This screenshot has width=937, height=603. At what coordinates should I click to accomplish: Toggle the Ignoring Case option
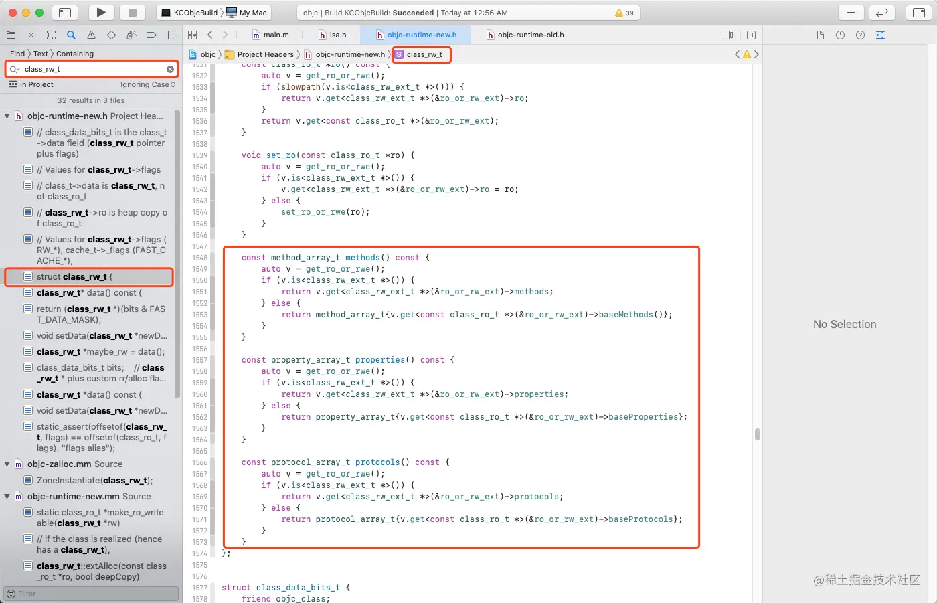click(148, 84)
